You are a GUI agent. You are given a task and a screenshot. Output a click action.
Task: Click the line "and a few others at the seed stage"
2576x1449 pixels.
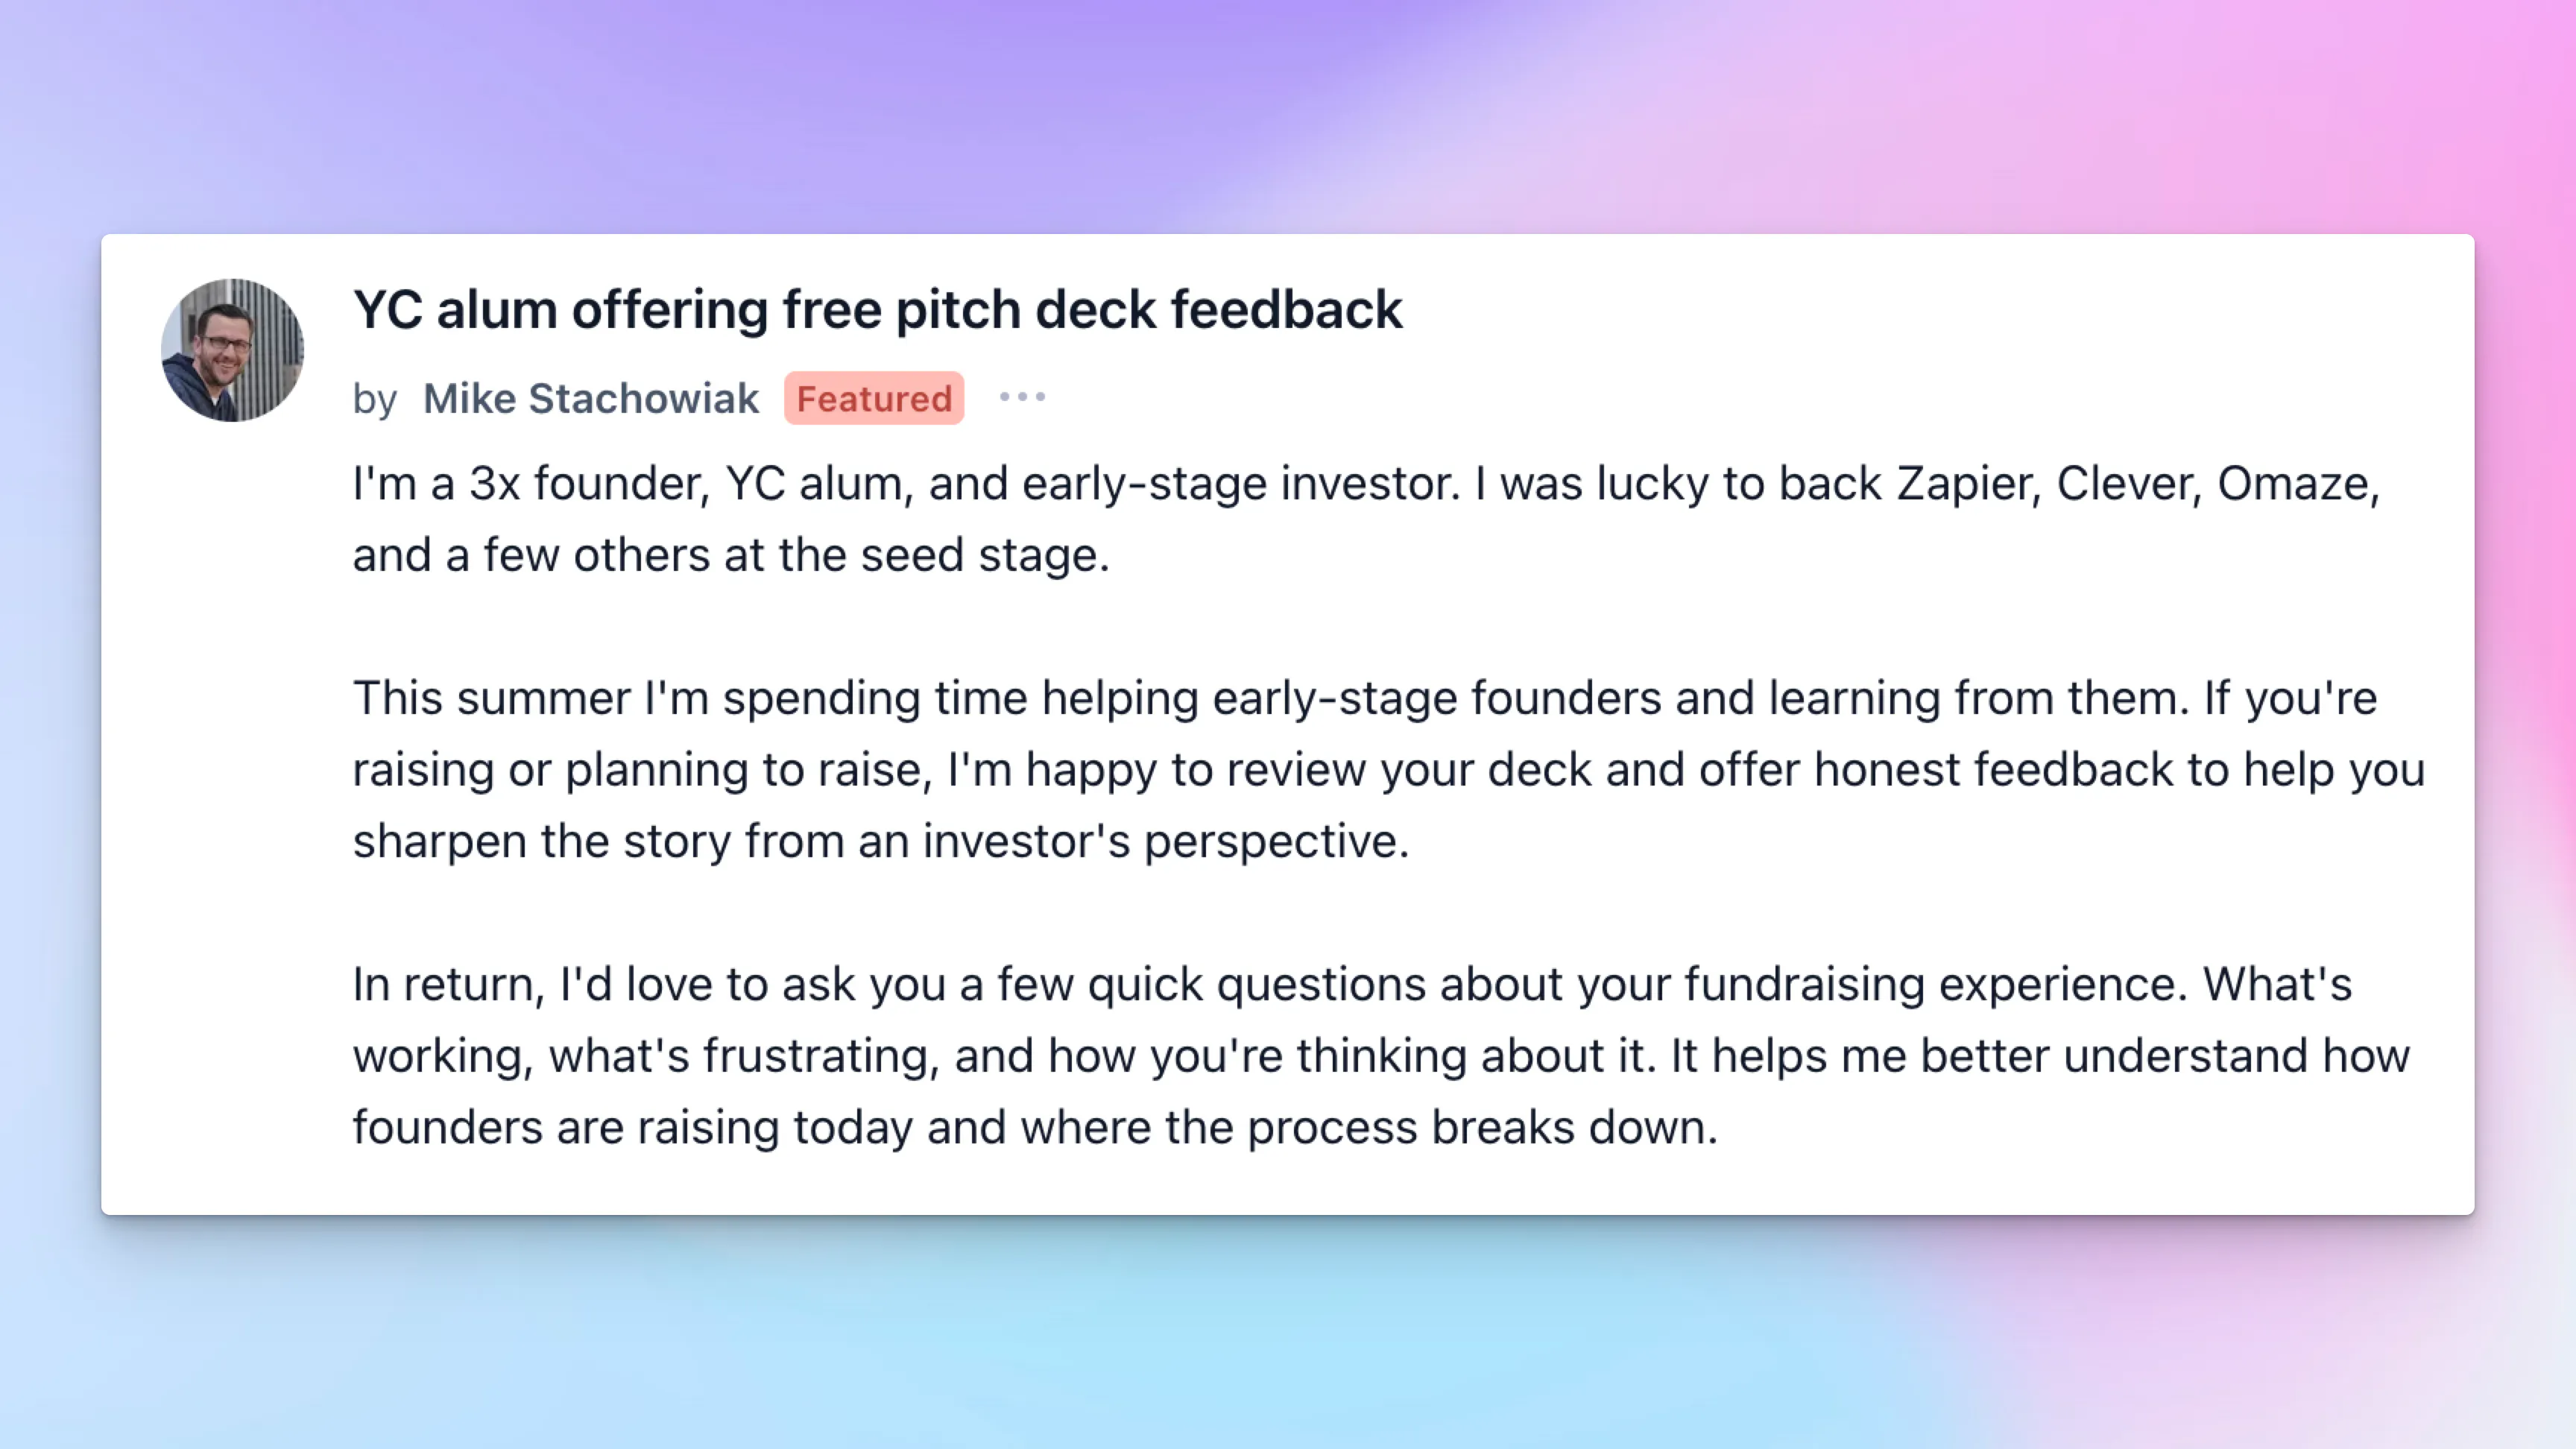point(731,555)
